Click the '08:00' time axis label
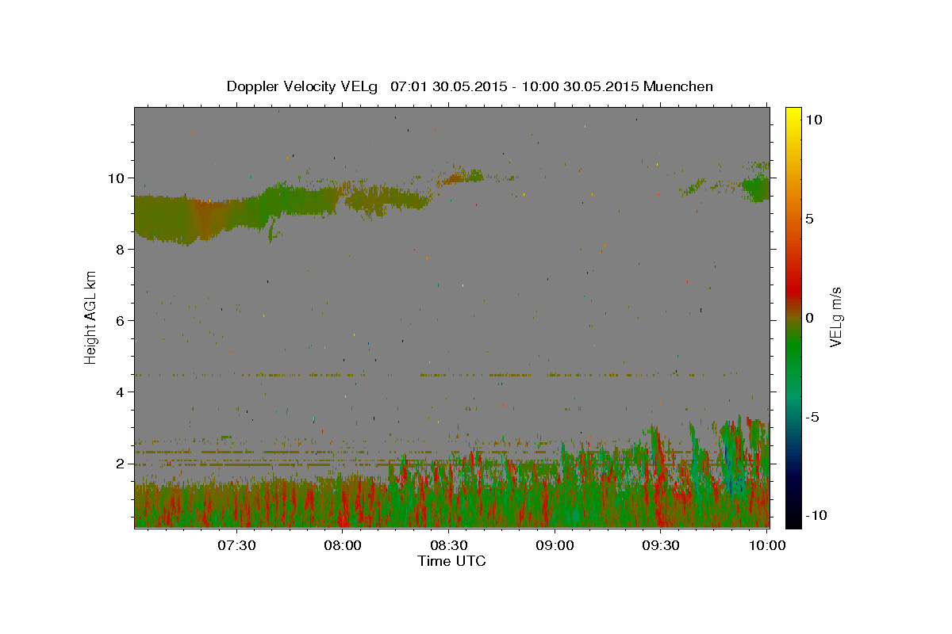The width and height of the screenshot is (952, 634). coord(343,545)
